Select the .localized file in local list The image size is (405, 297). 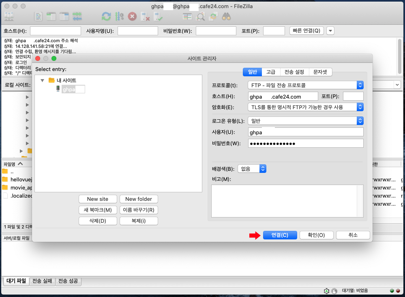pyautogui.click(x=17, y=196)
